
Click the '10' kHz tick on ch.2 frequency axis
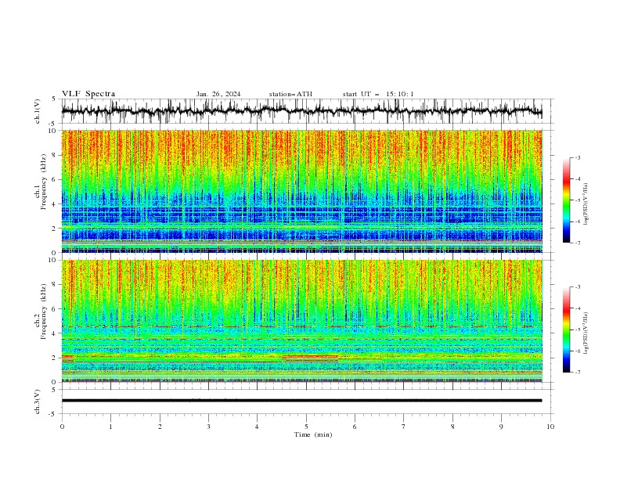(x=54, y=260)
